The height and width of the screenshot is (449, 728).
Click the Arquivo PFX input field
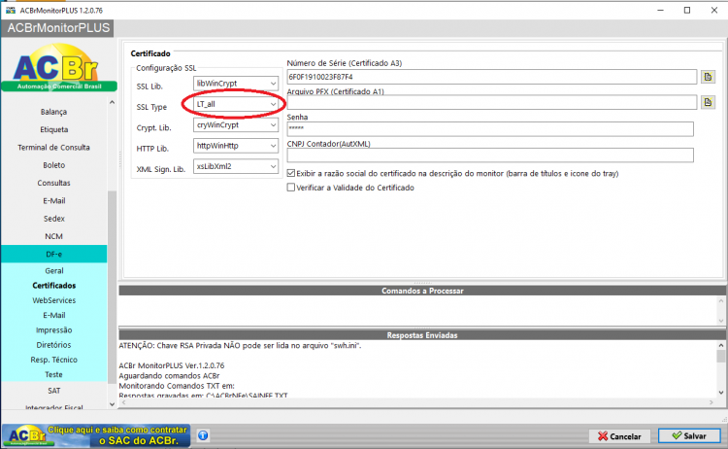(x=492, y=102)
